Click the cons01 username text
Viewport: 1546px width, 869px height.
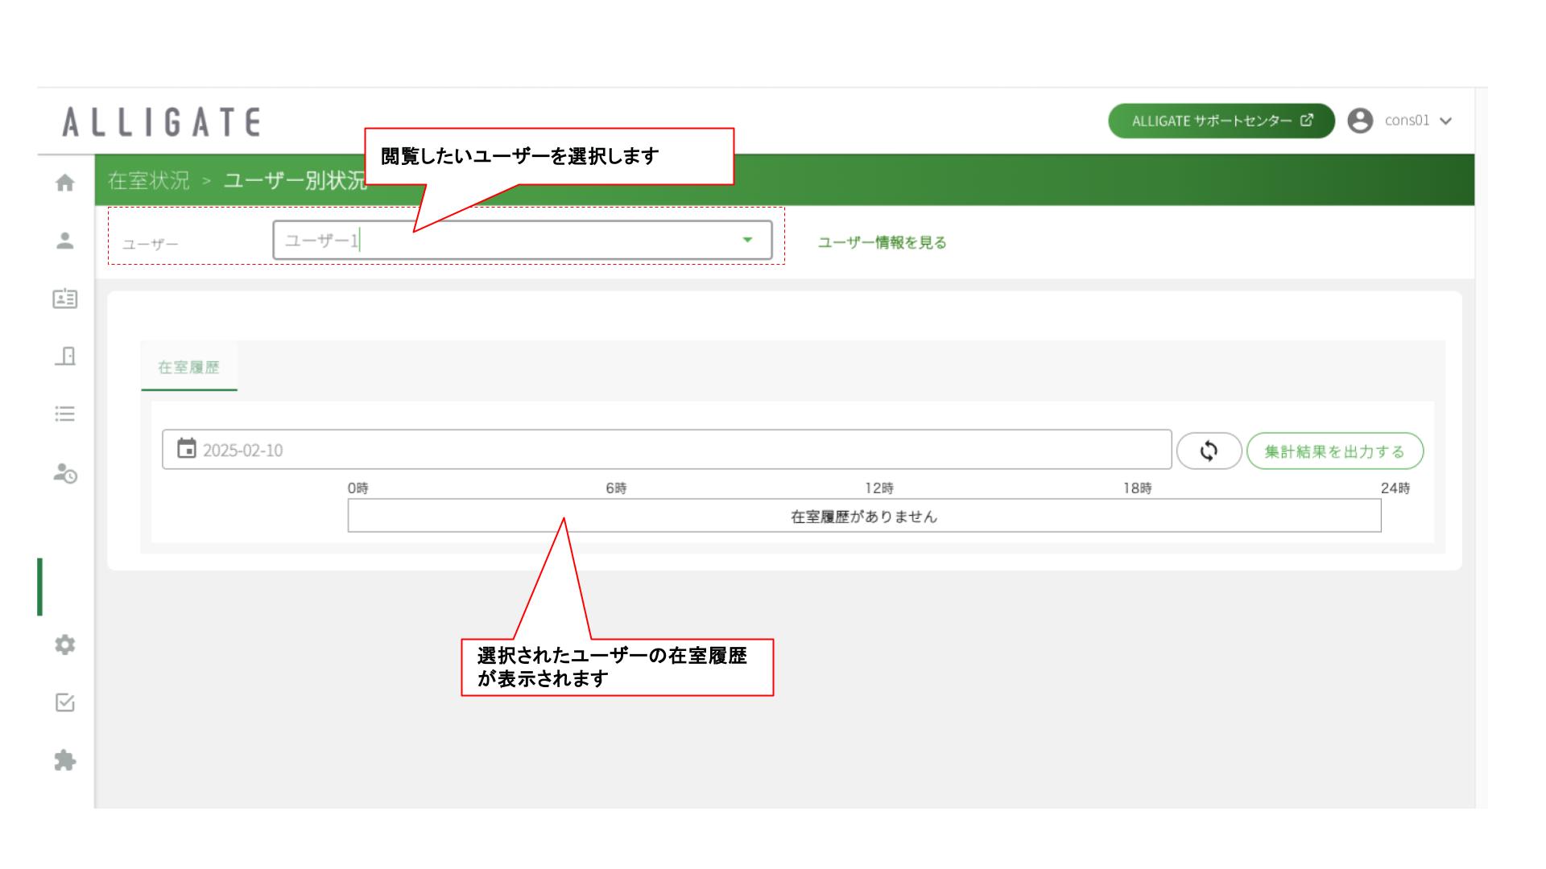(1407, 121)
